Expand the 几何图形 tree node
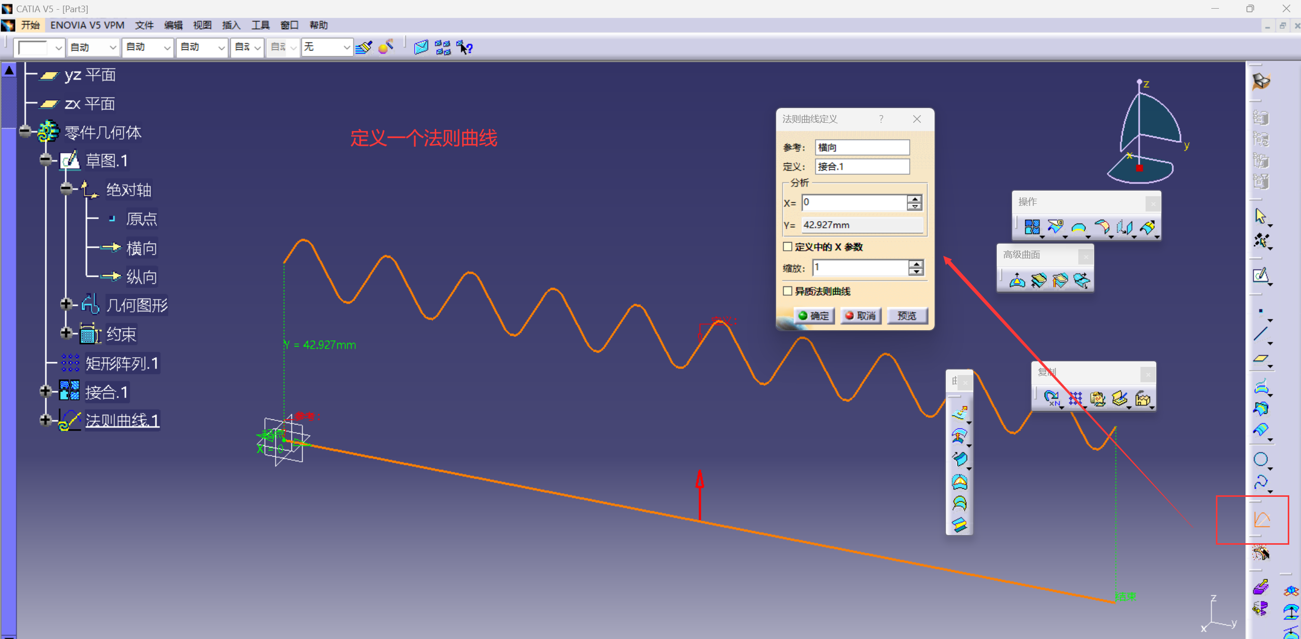The width and height of the screenshot is (1301, 639). (x=66, y=304)
